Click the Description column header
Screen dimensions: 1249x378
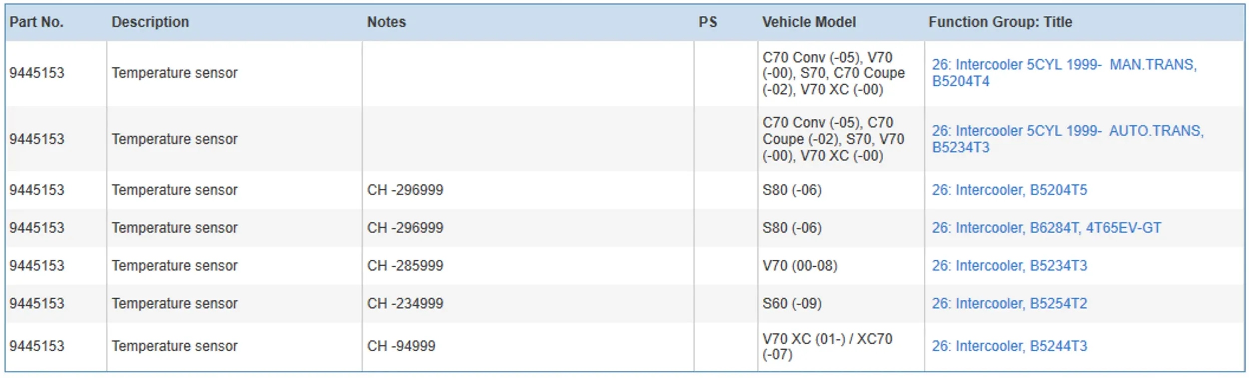tap(150, 22)
